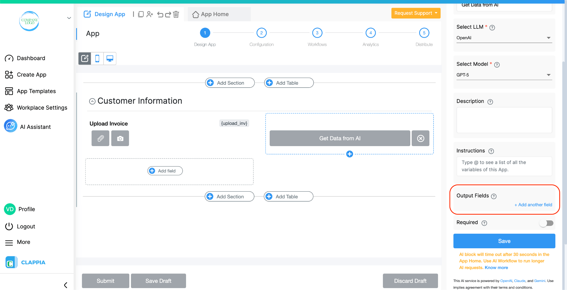567x290 pixels.
Task: Open Workplace Settings
Action: pyautogui.click(x=36, y=107)
